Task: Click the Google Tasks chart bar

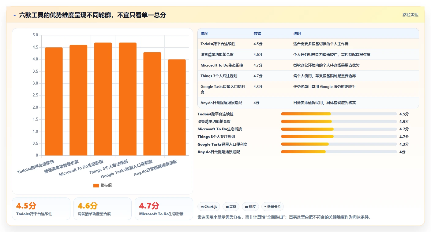Action: point(152,104)
